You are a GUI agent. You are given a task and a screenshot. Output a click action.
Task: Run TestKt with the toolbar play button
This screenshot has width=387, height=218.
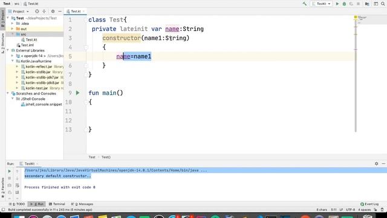[x=337, y=4]
